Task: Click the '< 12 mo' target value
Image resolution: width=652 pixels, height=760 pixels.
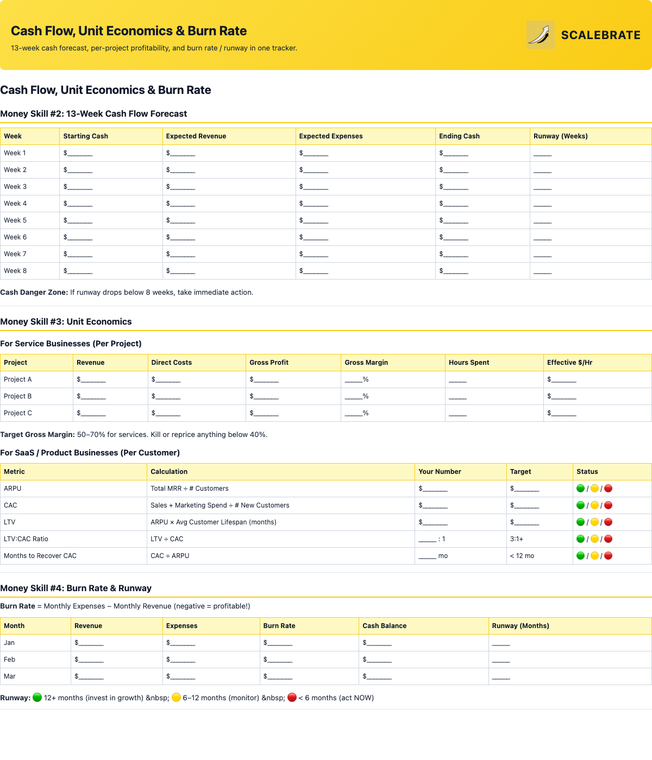Action: [x=522, y=556]
